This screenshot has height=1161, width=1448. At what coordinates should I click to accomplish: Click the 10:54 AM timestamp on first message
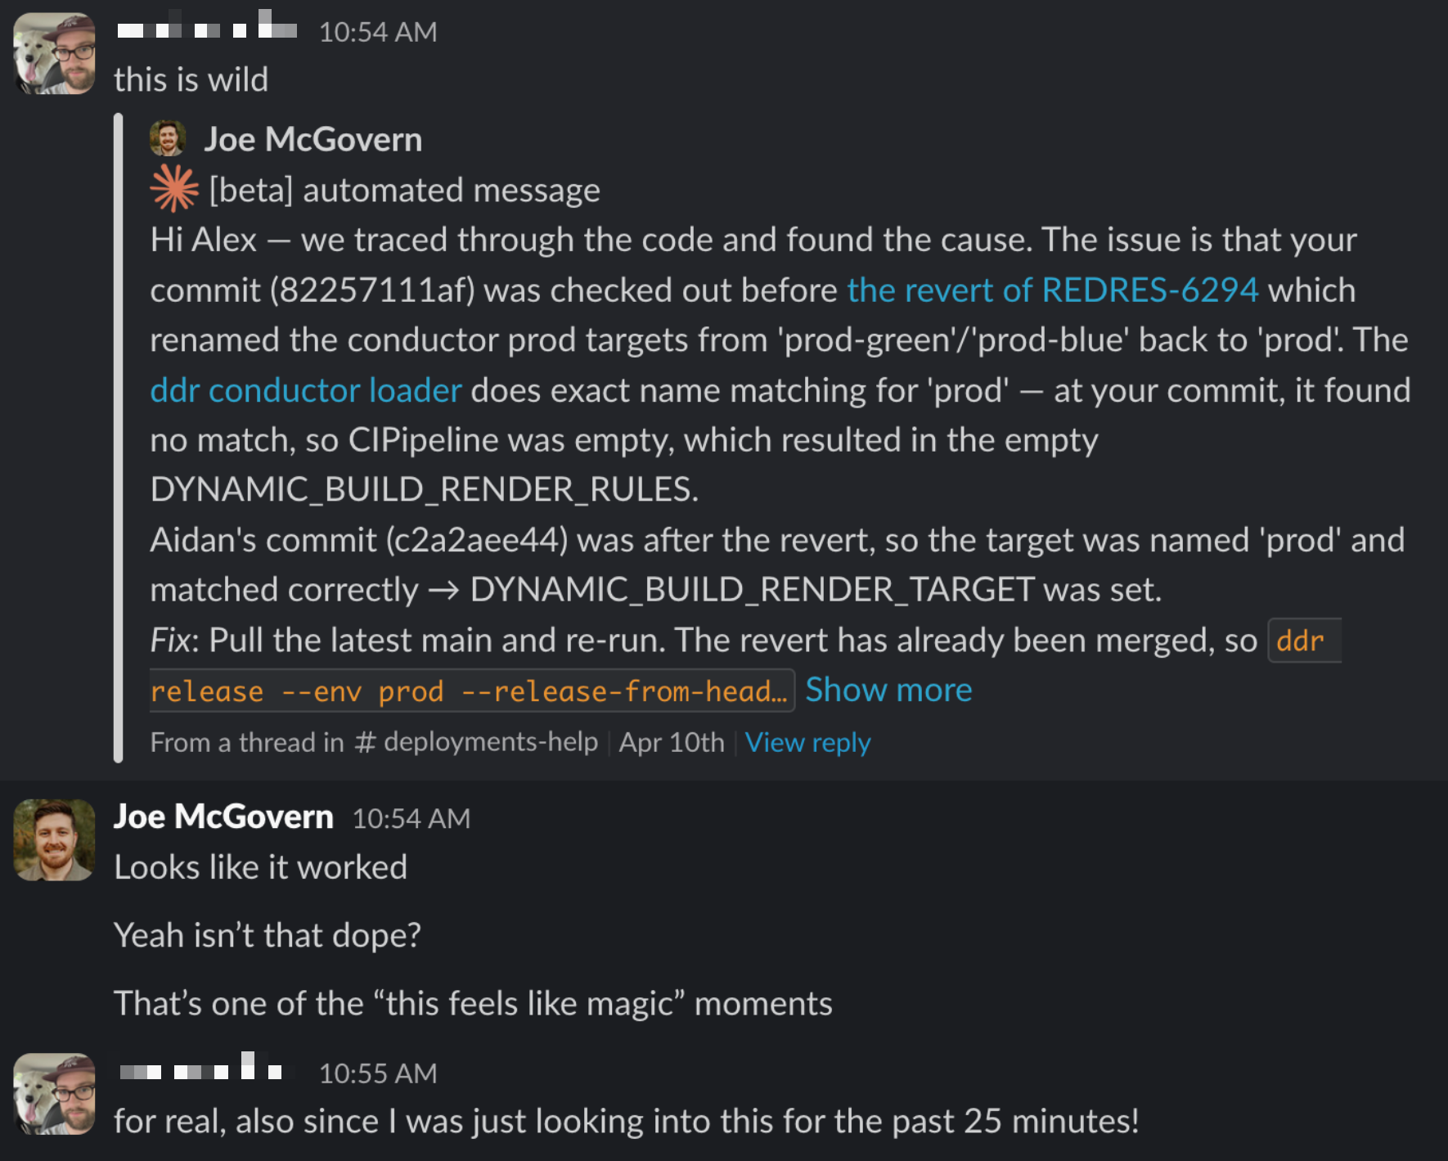click(378, 32)
